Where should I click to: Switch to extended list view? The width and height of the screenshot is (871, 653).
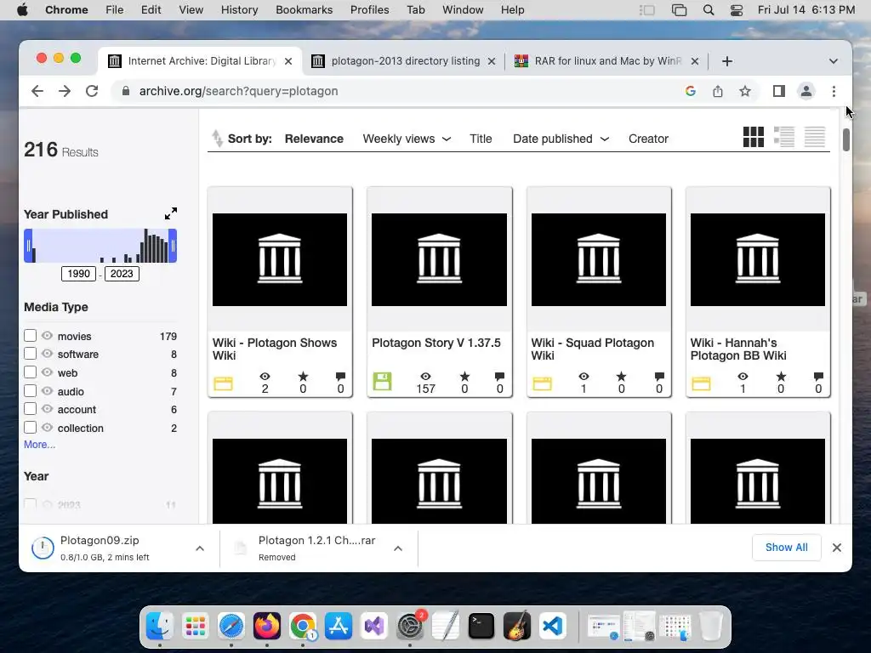tap(783, 137)
